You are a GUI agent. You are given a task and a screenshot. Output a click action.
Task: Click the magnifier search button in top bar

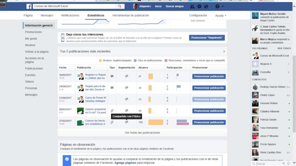click(120, 6)
